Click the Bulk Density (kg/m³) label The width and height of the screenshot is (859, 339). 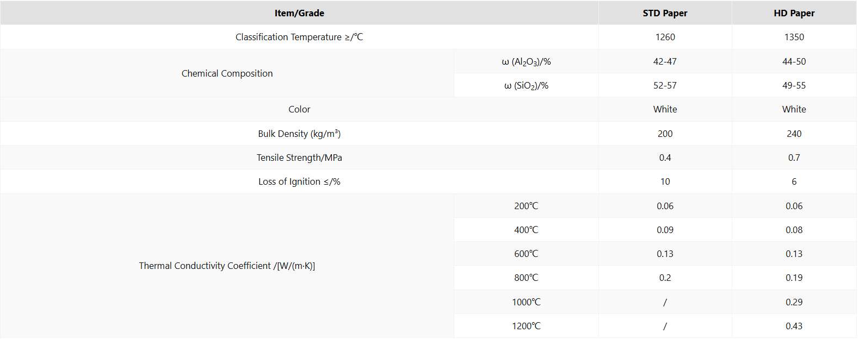(299, 134)
